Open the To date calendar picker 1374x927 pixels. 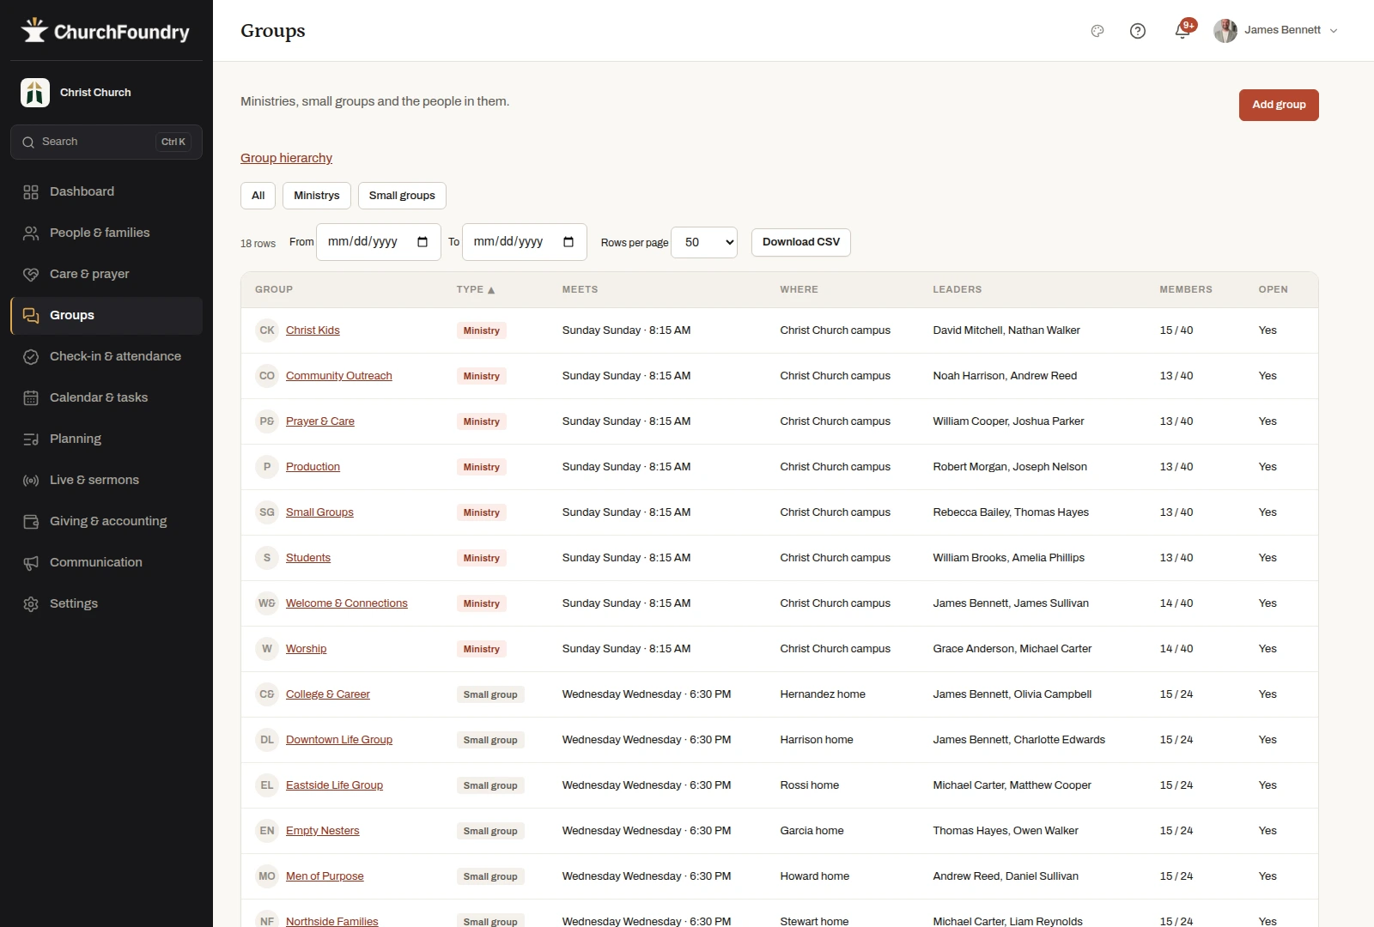point(568,242)
